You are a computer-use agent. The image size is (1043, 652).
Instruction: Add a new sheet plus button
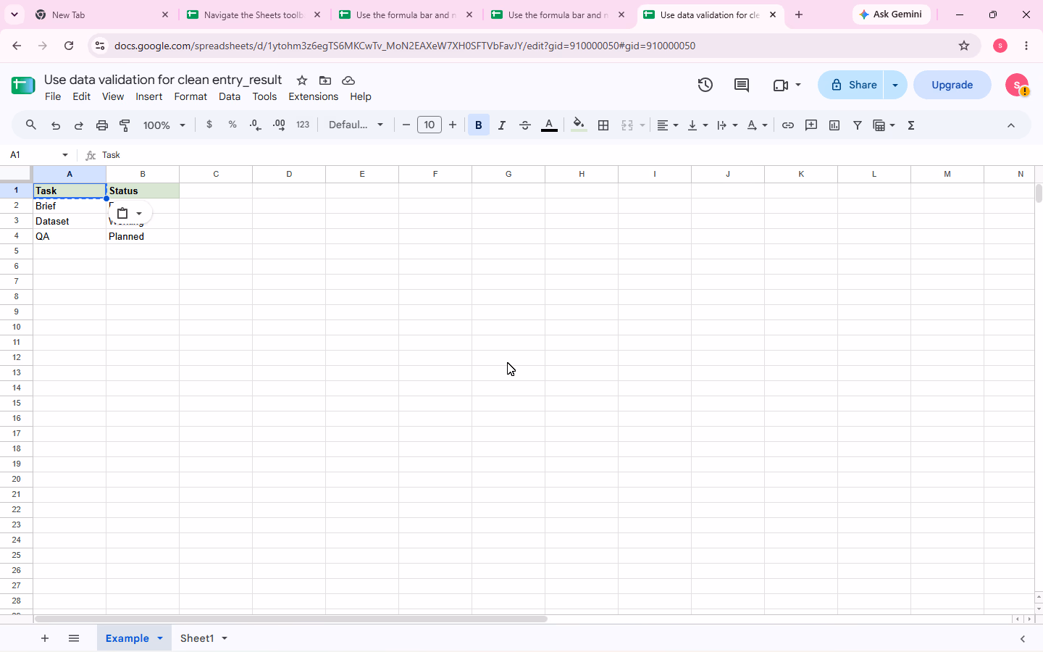coord(45,638)
